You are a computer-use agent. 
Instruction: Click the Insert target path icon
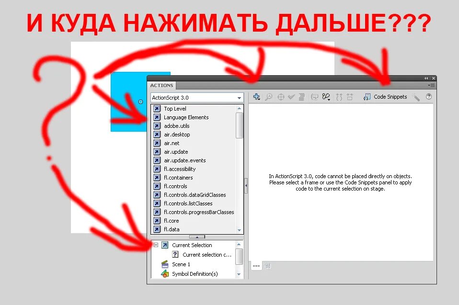point(281,97)
